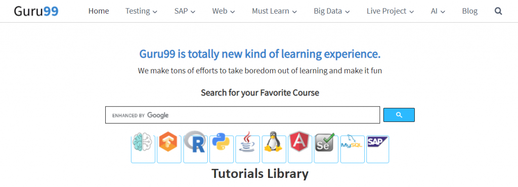The height and width of the screenshot is (187, 518).
Task: Open the AngularJS shield icon
Action: pos(300,149)
